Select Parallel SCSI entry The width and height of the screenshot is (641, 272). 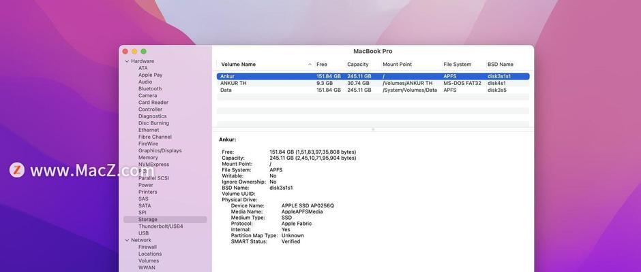(153, 178)
